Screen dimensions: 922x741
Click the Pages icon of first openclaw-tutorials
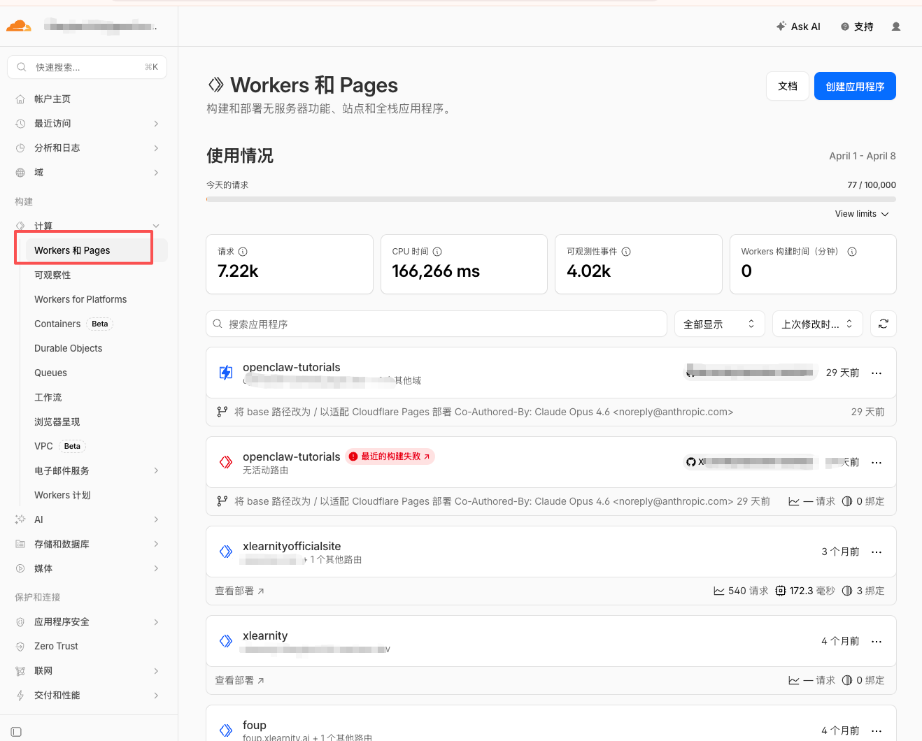point(226,373)
